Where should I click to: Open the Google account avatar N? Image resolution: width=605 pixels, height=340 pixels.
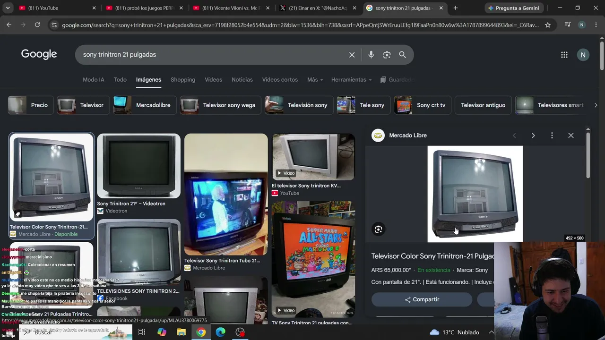click(583, 55)
